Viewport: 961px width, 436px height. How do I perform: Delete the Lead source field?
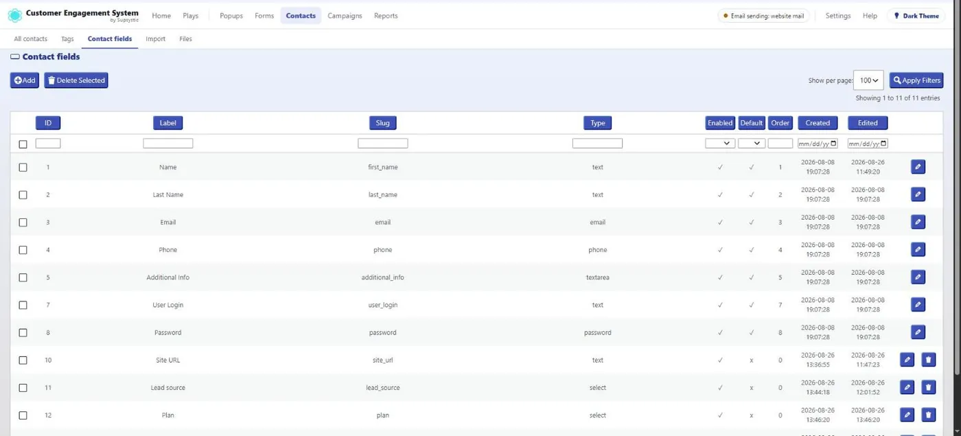(x=928, y=387)
